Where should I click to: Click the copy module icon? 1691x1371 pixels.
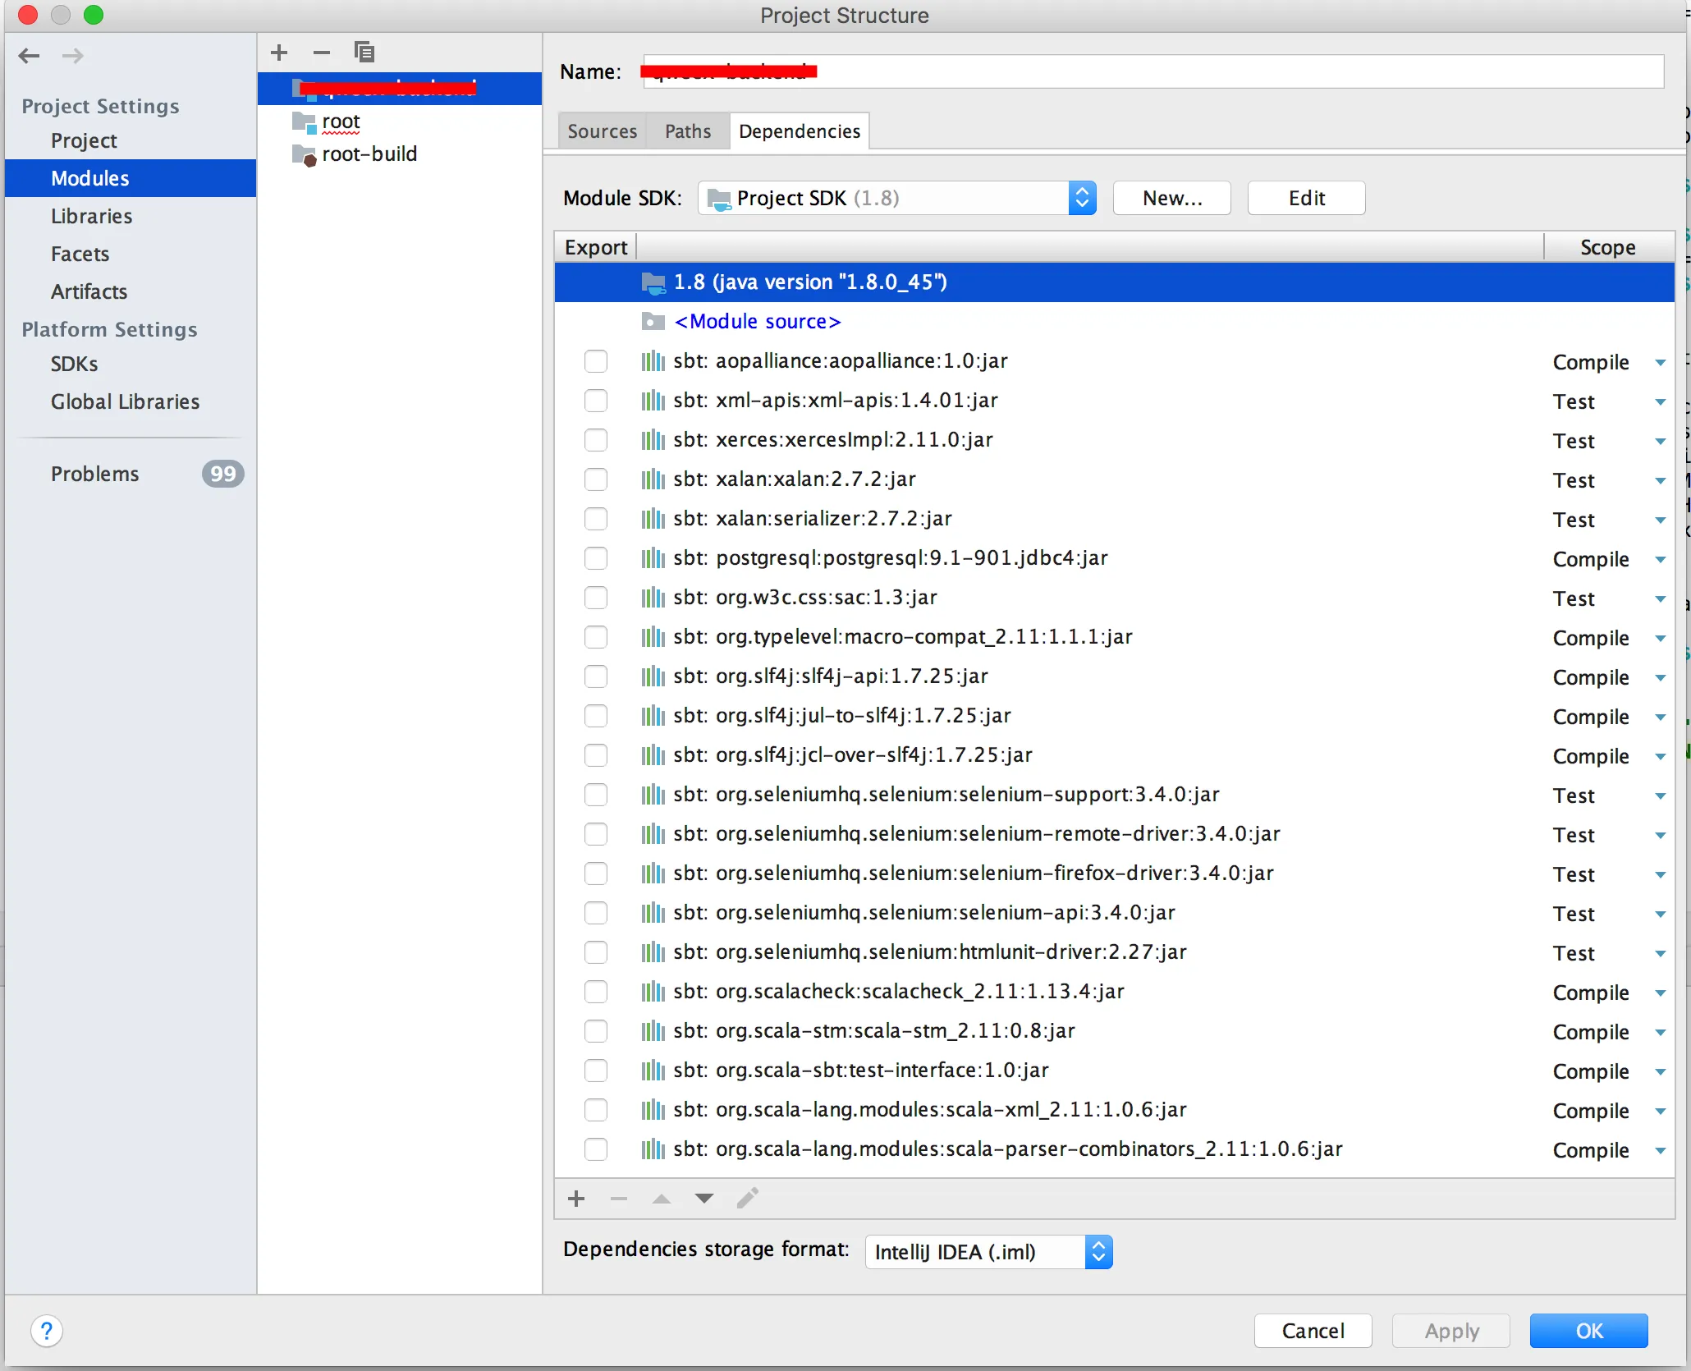point(364,53)
